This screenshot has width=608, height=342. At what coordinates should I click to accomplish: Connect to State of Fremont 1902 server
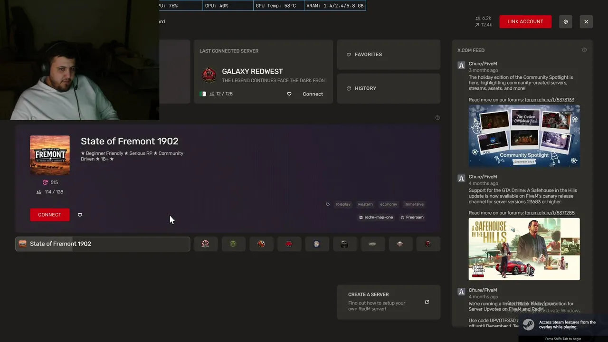click(x=49, y=215)
